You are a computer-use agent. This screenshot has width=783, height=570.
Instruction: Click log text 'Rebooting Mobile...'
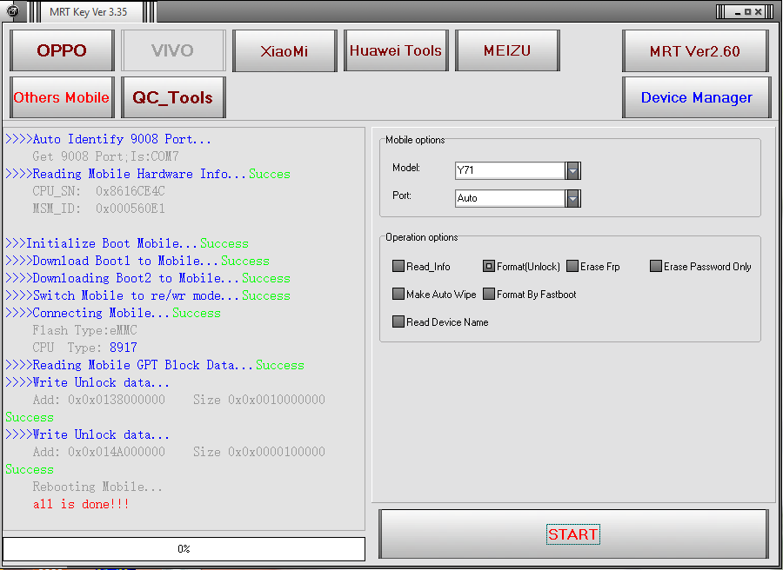pos(97,487)
